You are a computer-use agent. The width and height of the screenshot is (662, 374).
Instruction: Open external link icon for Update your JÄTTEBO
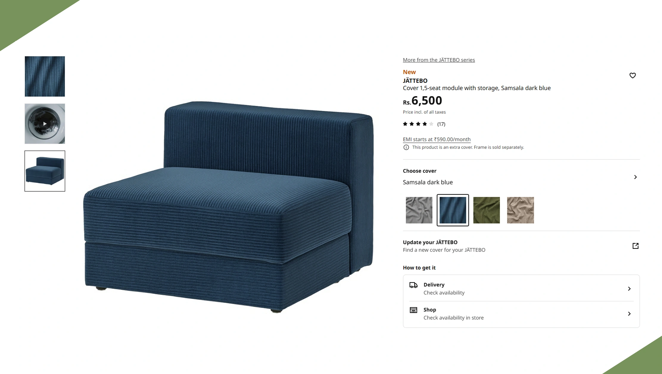(635, 246)
